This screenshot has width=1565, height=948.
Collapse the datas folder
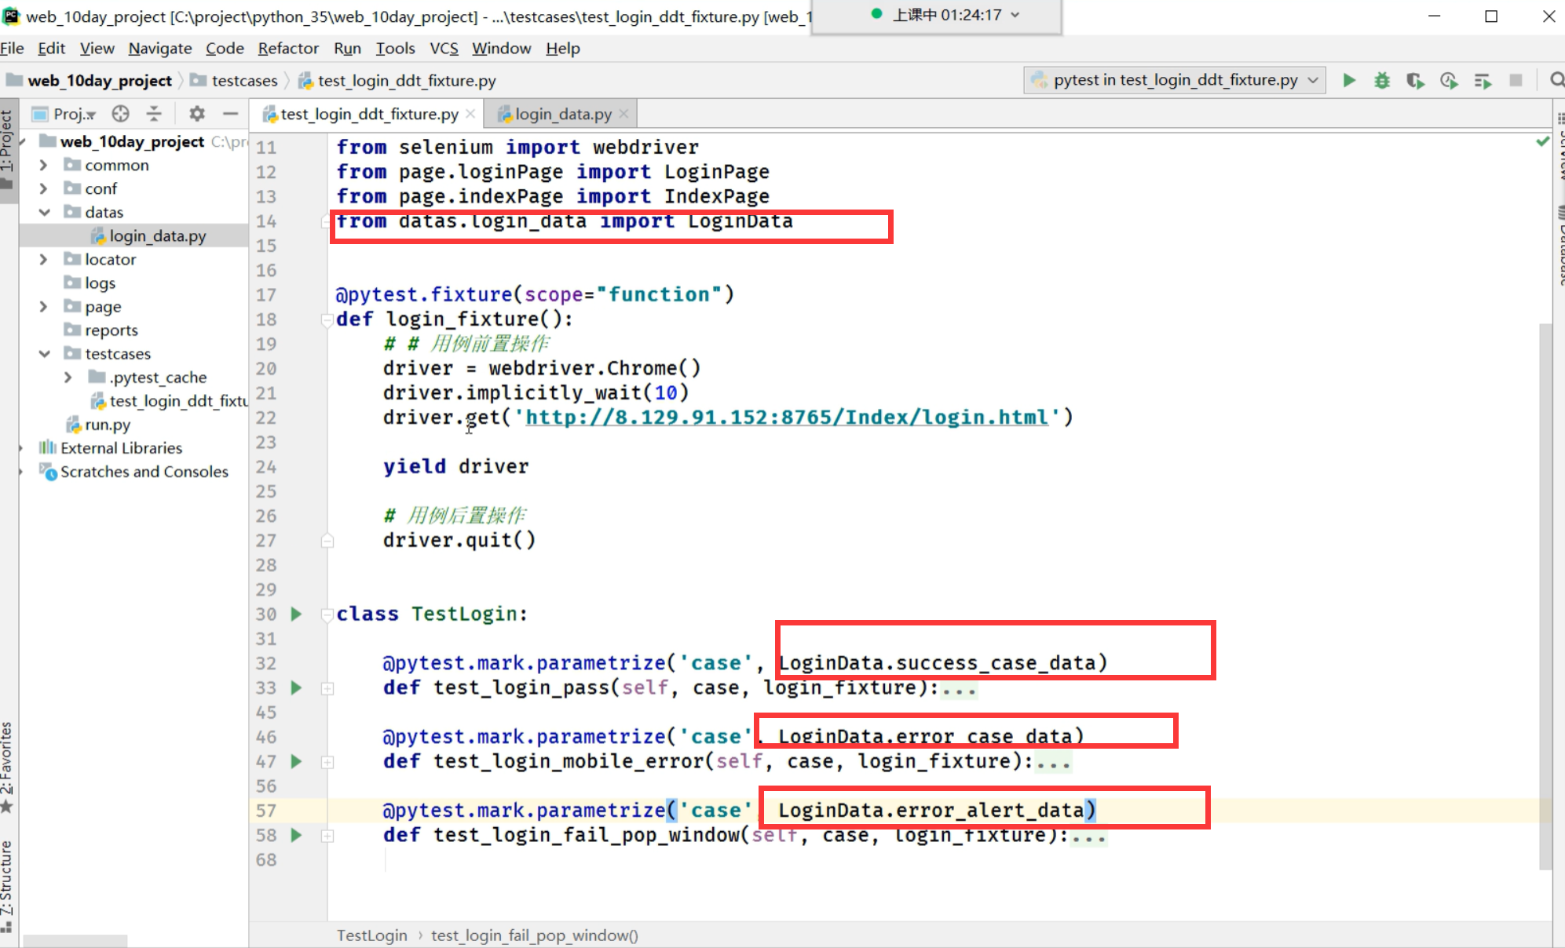44,213
